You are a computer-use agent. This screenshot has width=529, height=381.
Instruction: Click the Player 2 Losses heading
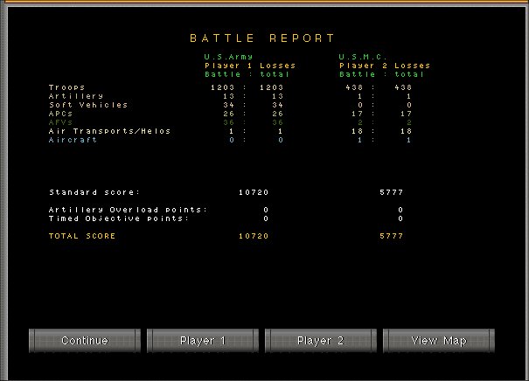click(385, 66)
